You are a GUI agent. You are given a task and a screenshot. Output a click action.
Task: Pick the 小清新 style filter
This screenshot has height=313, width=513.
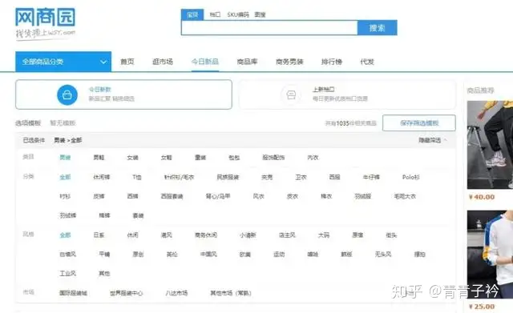coord(248,235)
